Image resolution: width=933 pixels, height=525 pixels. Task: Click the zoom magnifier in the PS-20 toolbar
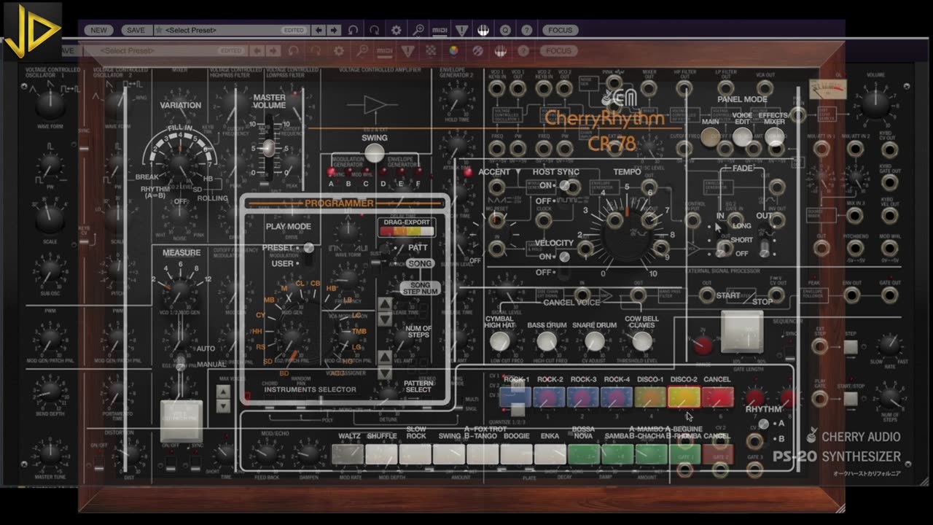362,51
